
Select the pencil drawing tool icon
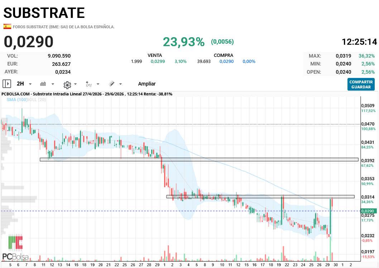(x=111, y=84)
